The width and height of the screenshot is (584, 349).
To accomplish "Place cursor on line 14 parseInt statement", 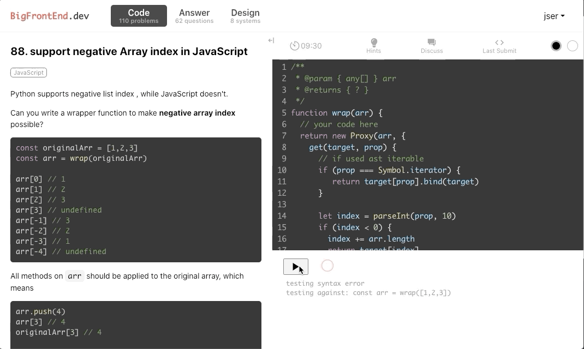I will 387,216.
